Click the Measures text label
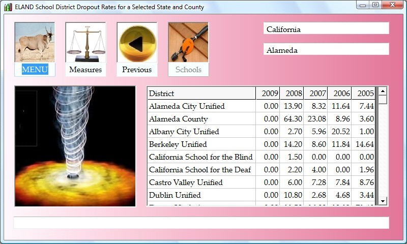This screenshot has width=407, height=244. (85, 70)
